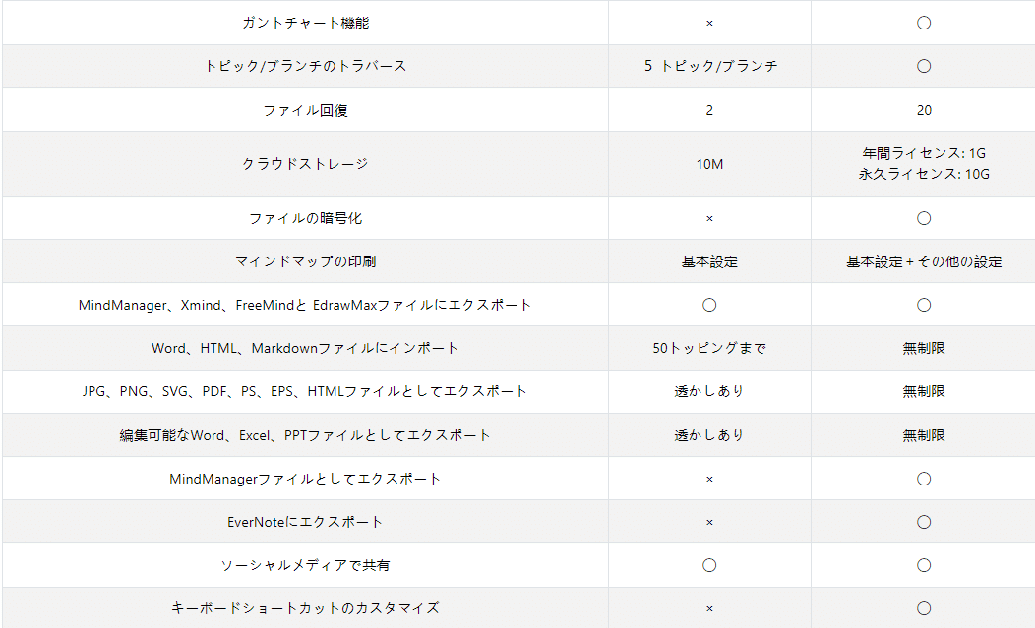Click the 'ソーシャルメディアで共有' row label
This screenshot has height=628, width=1035.
pyautogui.click(x=305, y=565)
